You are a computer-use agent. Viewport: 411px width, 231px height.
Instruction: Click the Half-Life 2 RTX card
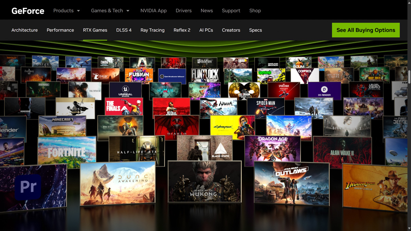137,151
